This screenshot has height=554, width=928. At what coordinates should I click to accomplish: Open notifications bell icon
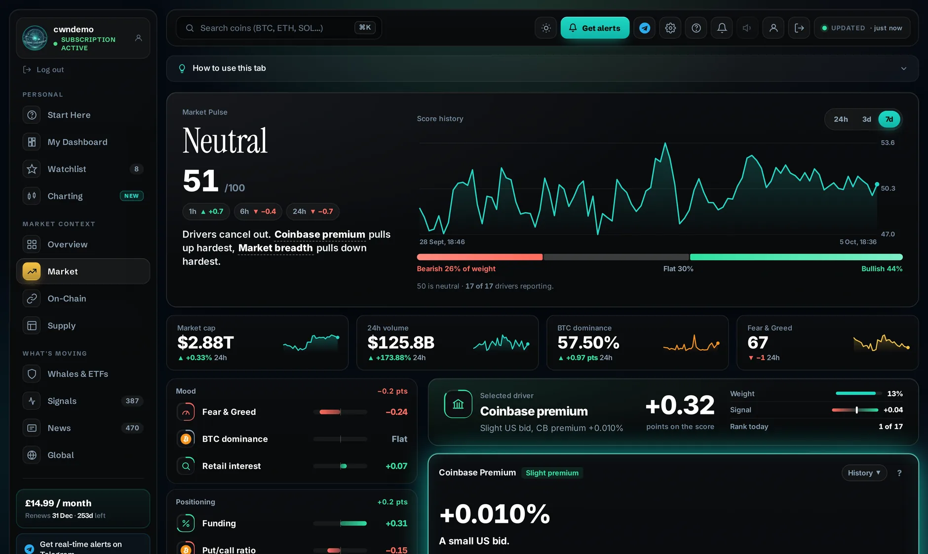[722, 28]
